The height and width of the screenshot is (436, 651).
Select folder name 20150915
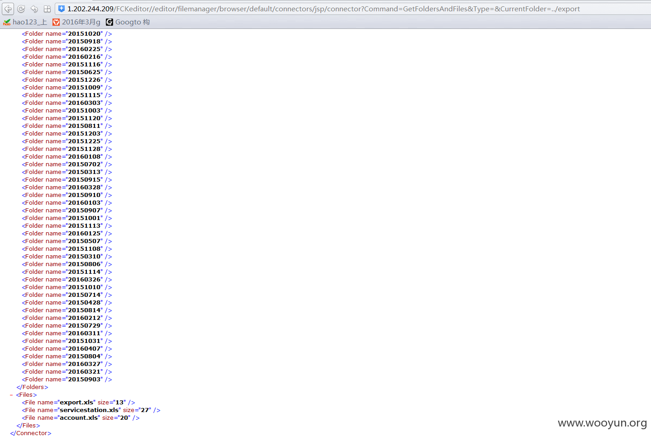[x=84, y=180]
